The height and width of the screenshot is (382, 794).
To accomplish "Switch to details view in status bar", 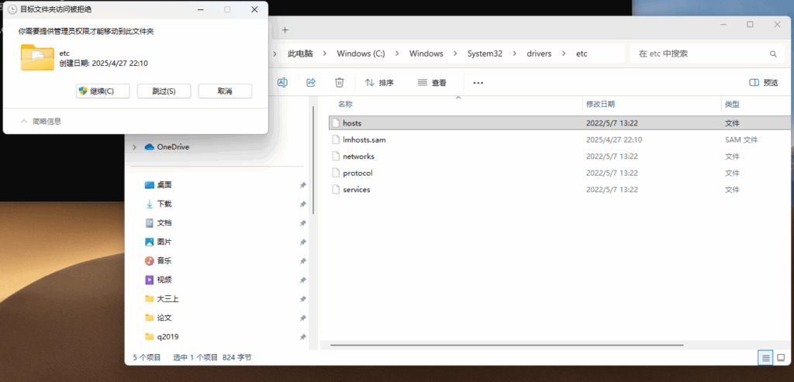I will click(765, 357).
